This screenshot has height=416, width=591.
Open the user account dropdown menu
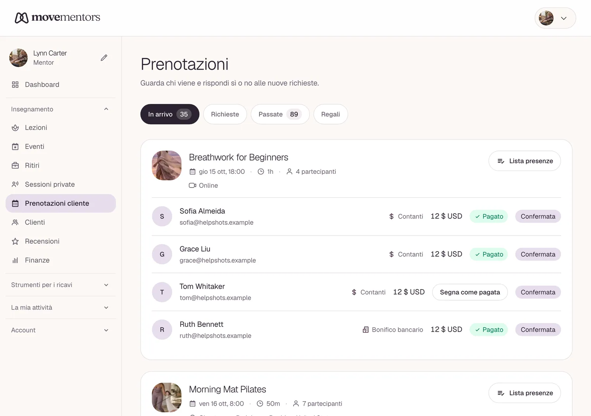[555, 18]
